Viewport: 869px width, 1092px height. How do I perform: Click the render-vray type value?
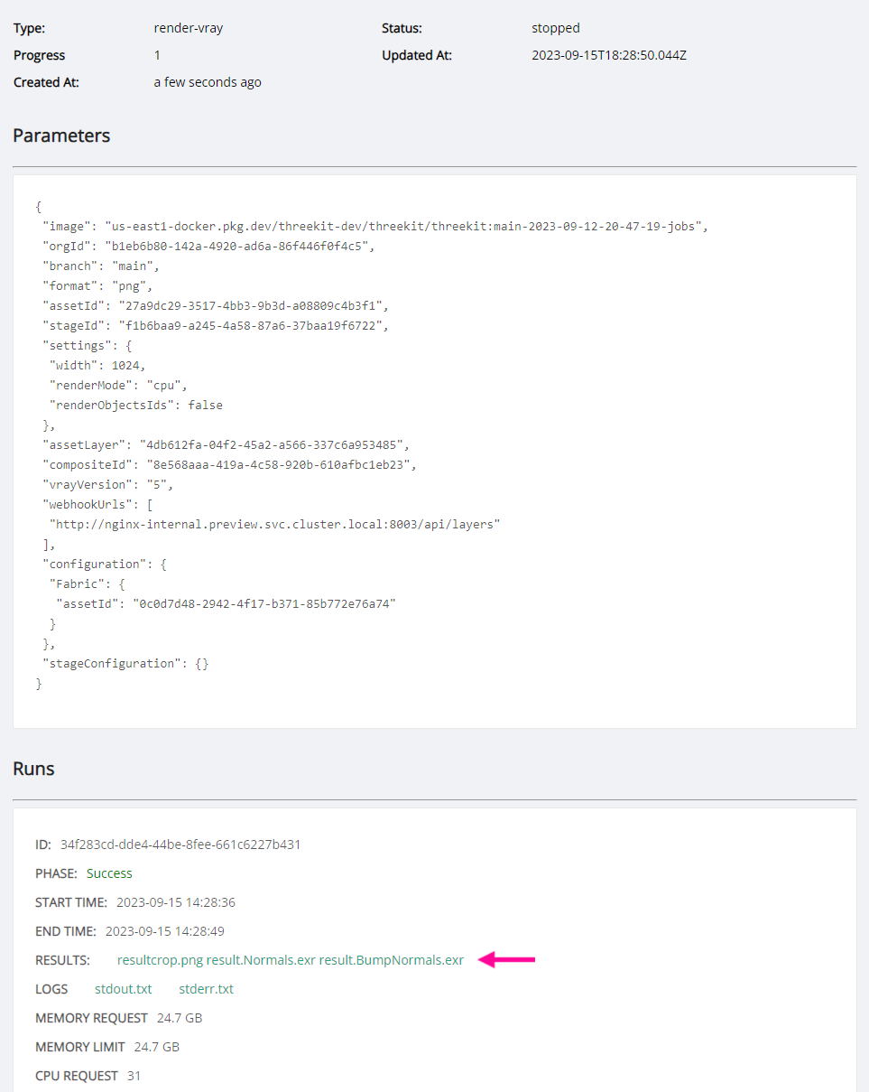pos(189,28)
